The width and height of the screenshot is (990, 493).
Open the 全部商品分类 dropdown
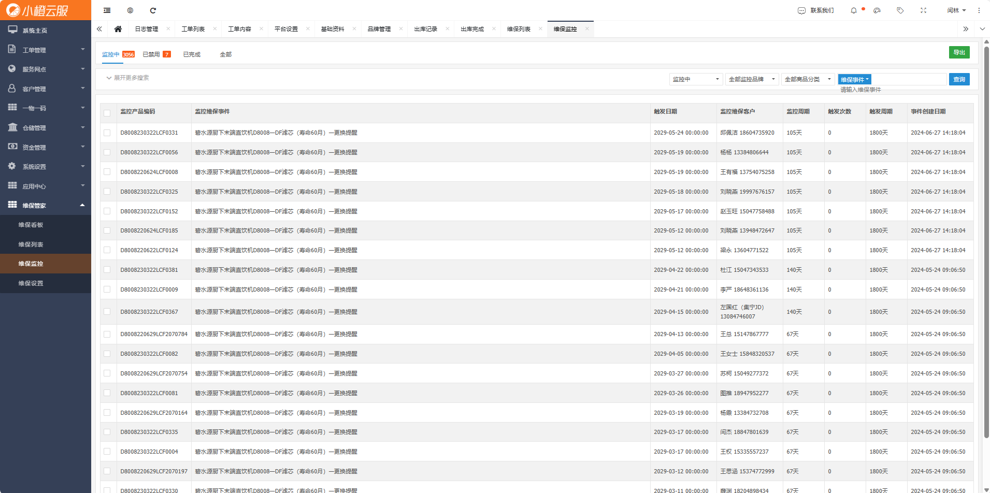pyautogui.click(x=808, y=79)
